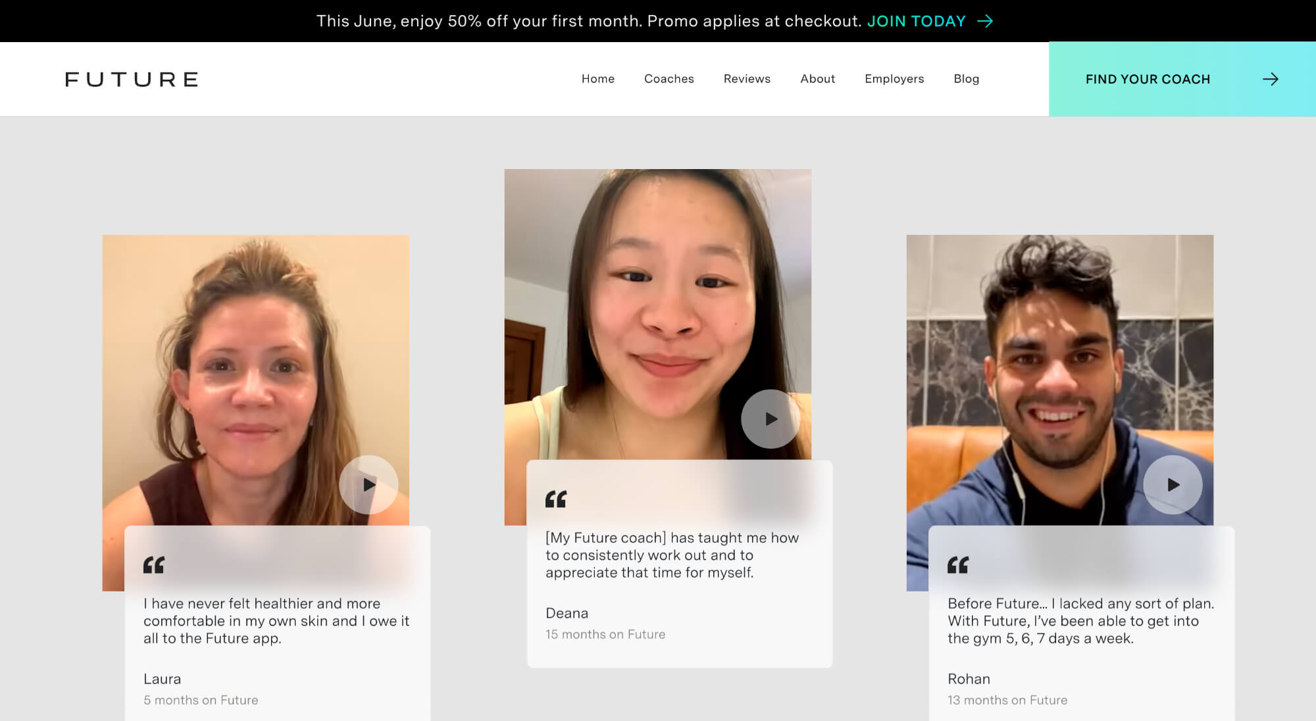This screenshot has height=721, width=1316.
Task: Visit the Blog page
Action: pyautogui.click(x=966, y=79)
